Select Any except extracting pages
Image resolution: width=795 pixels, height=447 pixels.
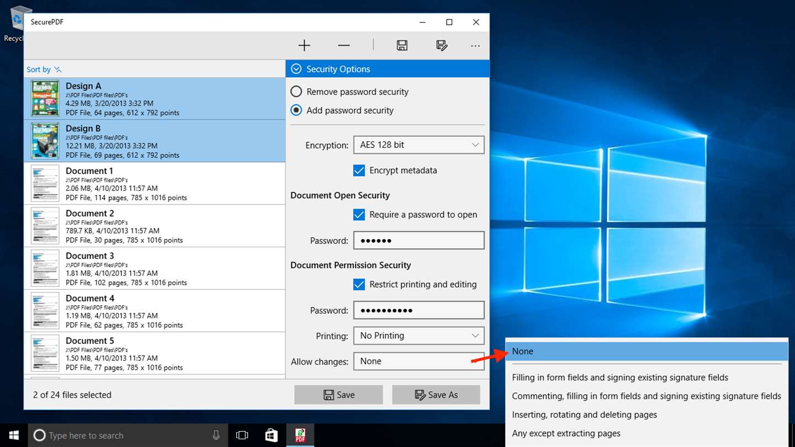(566, 433)
